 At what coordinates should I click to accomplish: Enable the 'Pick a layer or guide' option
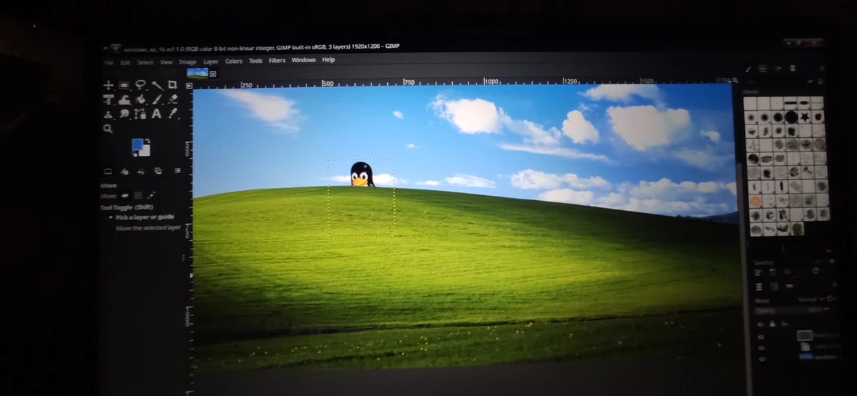(x=111, y=217)
